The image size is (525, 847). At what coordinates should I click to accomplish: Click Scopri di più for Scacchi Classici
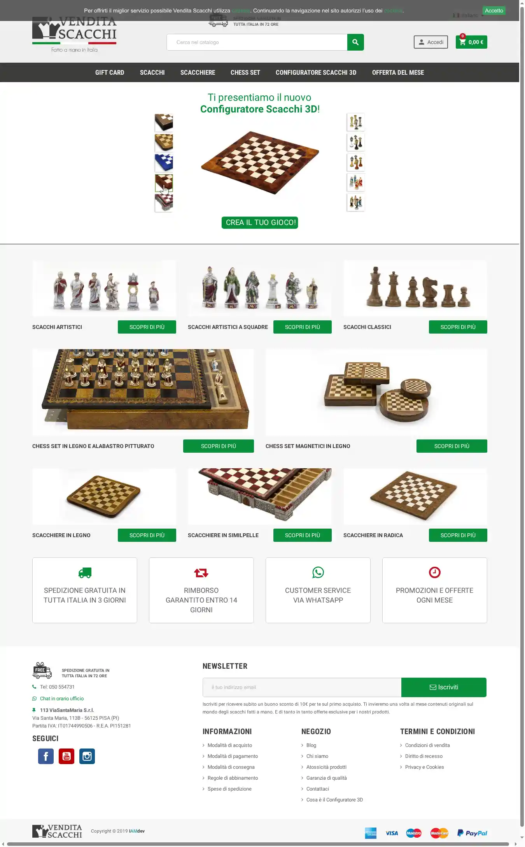[x=458, y=327]
